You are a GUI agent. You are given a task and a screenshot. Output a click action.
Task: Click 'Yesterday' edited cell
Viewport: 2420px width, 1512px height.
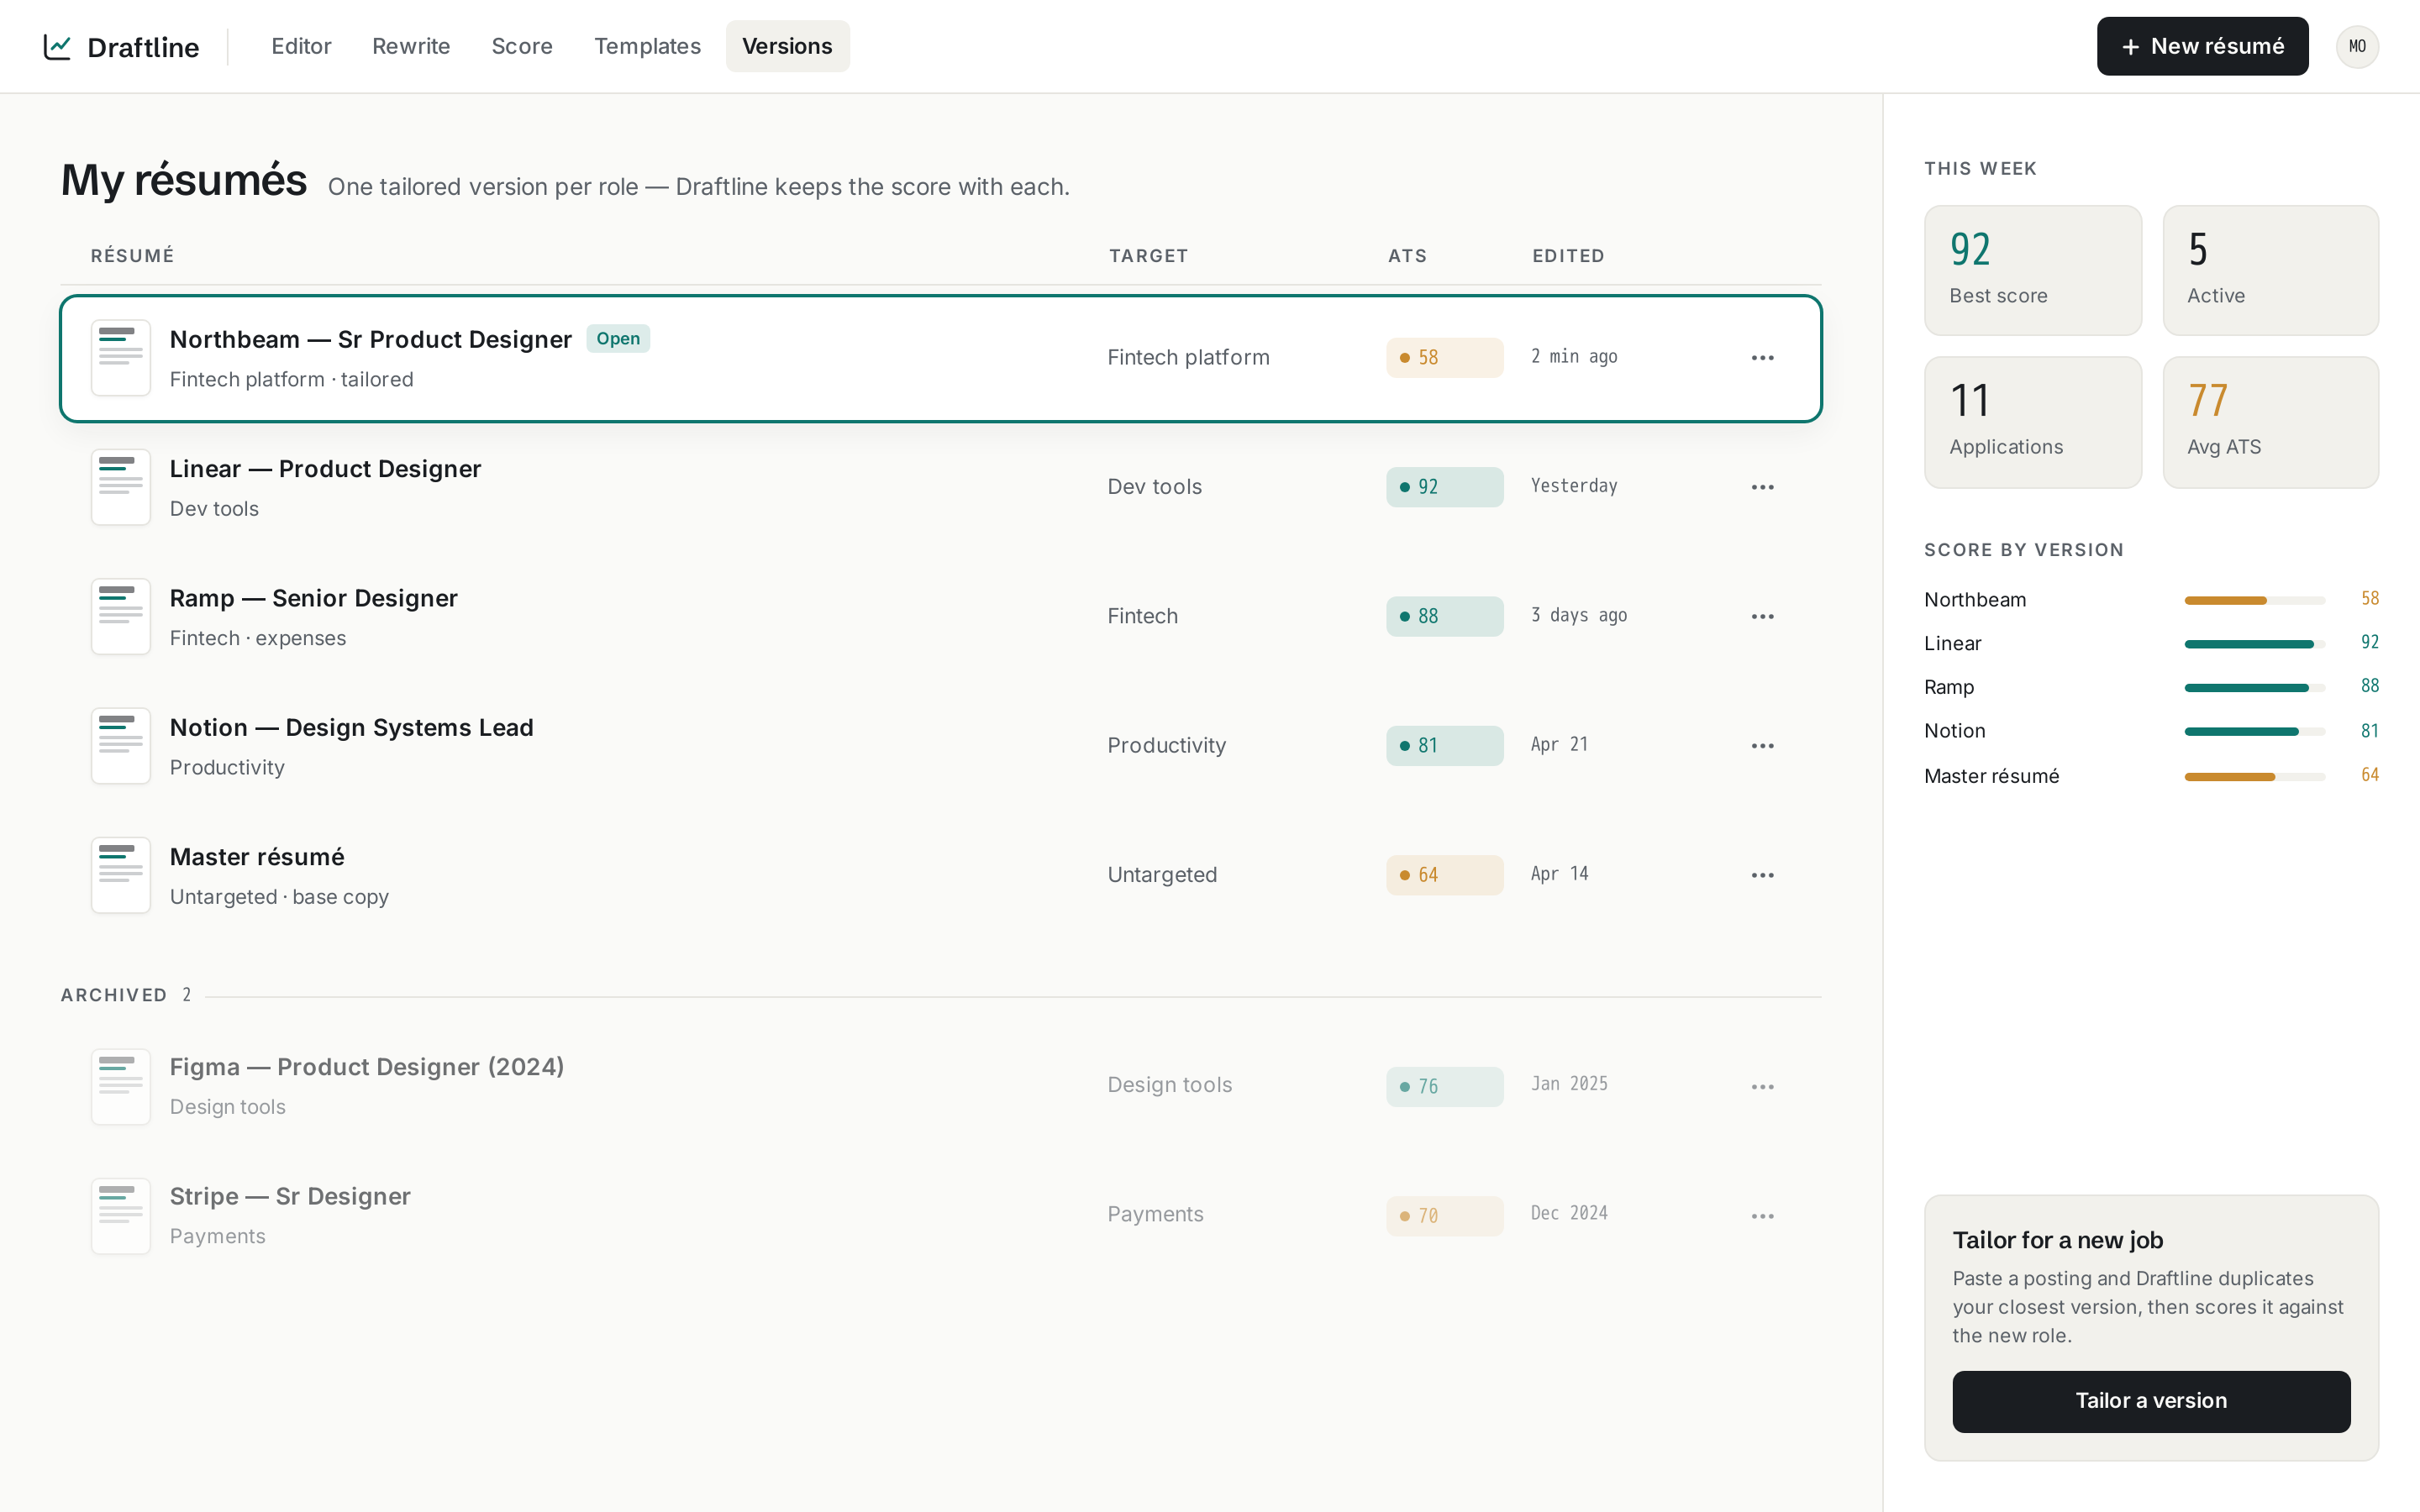point(1574,486)
